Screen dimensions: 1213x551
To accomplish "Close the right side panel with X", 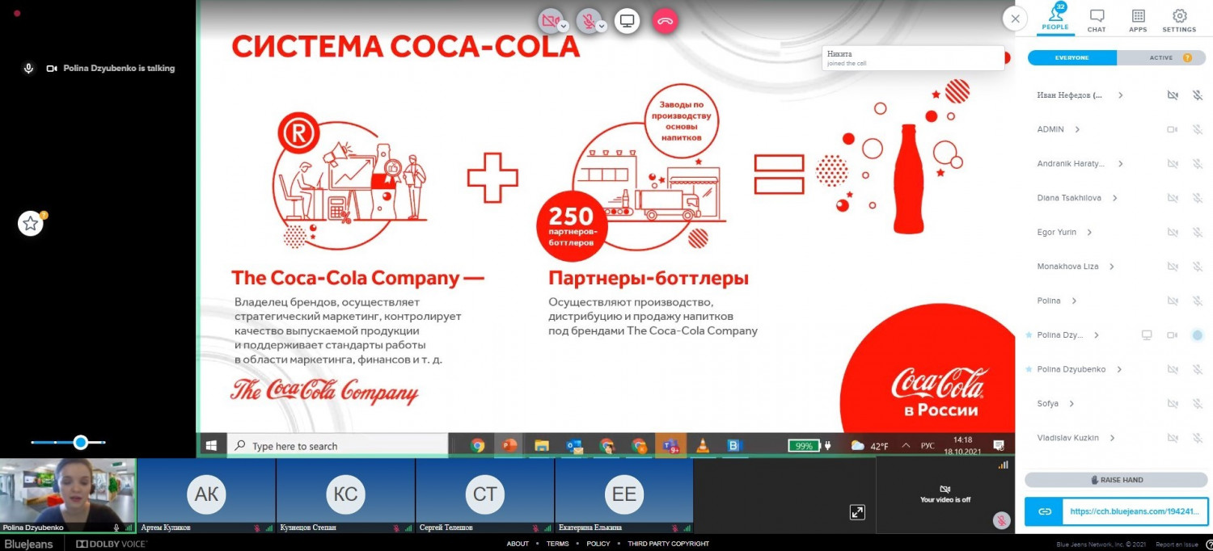I will [1014, 18].
